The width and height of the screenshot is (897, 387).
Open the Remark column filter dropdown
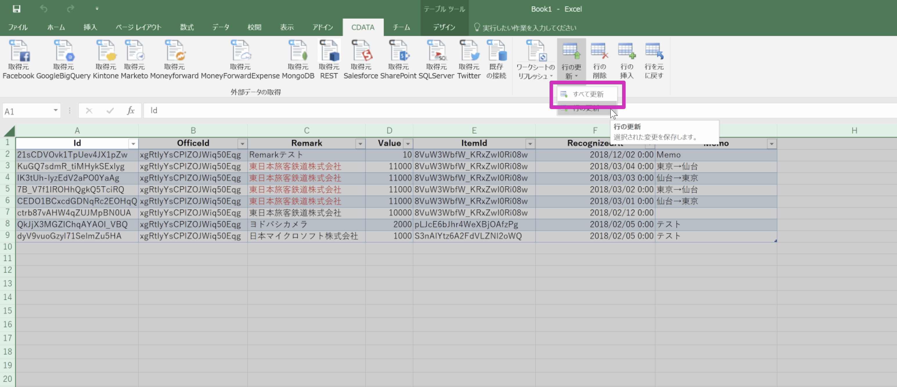360,143
